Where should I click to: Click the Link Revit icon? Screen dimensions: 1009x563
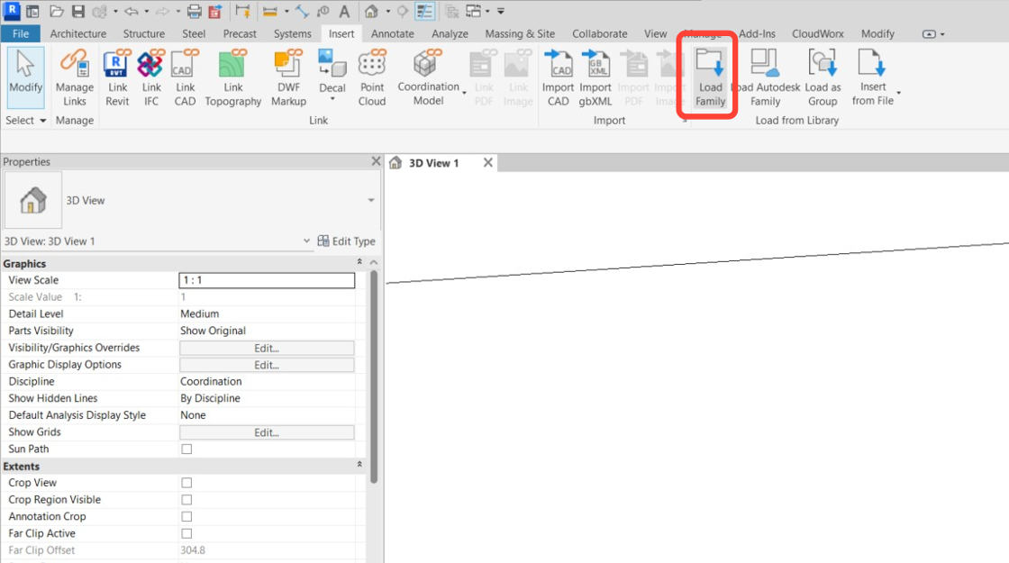tap(117, 77)
